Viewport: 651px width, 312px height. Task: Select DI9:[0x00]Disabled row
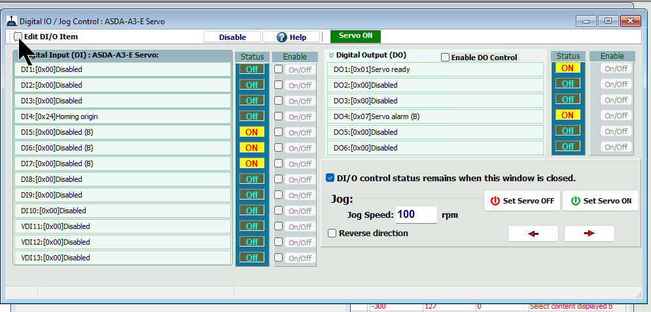(x=122, y=195)
